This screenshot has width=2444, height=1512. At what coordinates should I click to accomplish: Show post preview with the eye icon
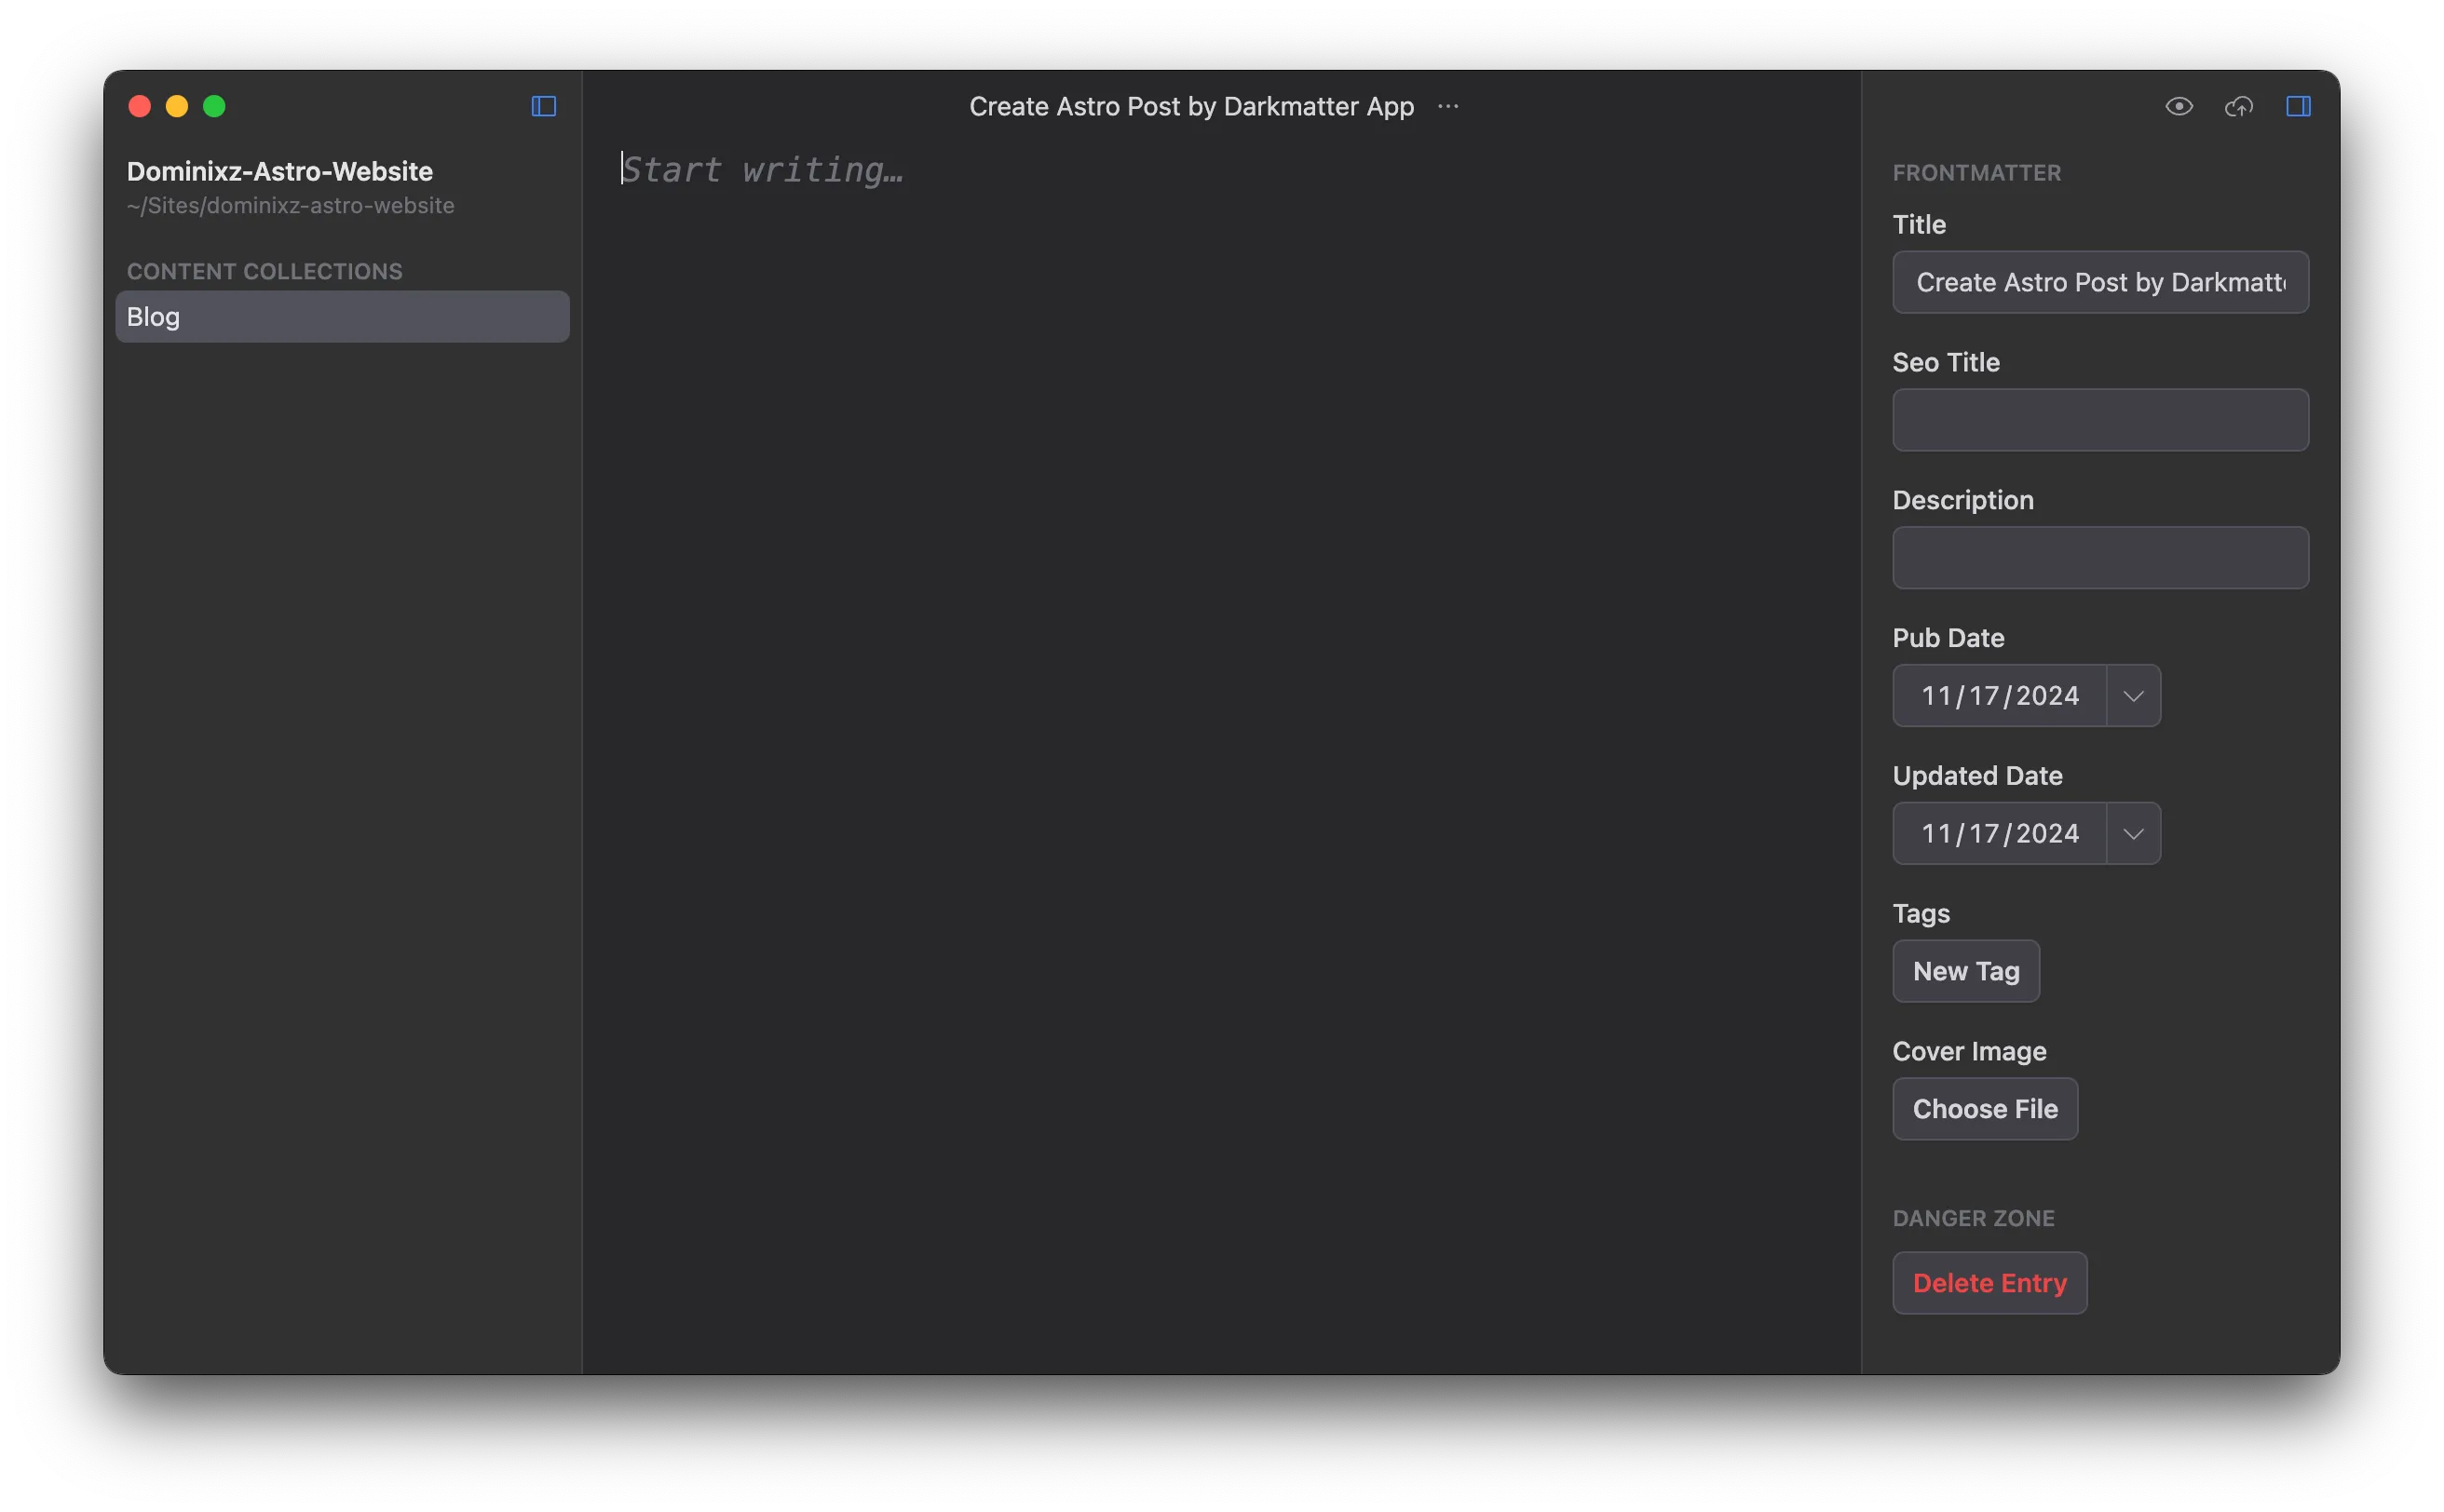[x=2179, y=106]
